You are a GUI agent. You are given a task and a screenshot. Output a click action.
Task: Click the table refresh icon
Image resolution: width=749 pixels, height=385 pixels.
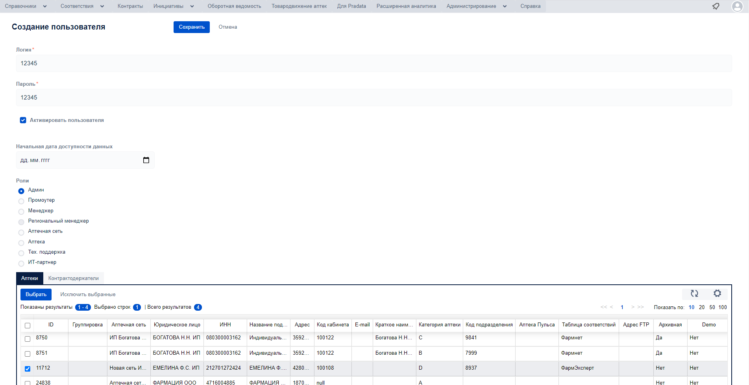pyautogui.click(x=694, y=293)
